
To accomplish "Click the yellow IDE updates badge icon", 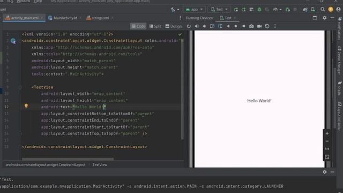I will tap(331, 9).
